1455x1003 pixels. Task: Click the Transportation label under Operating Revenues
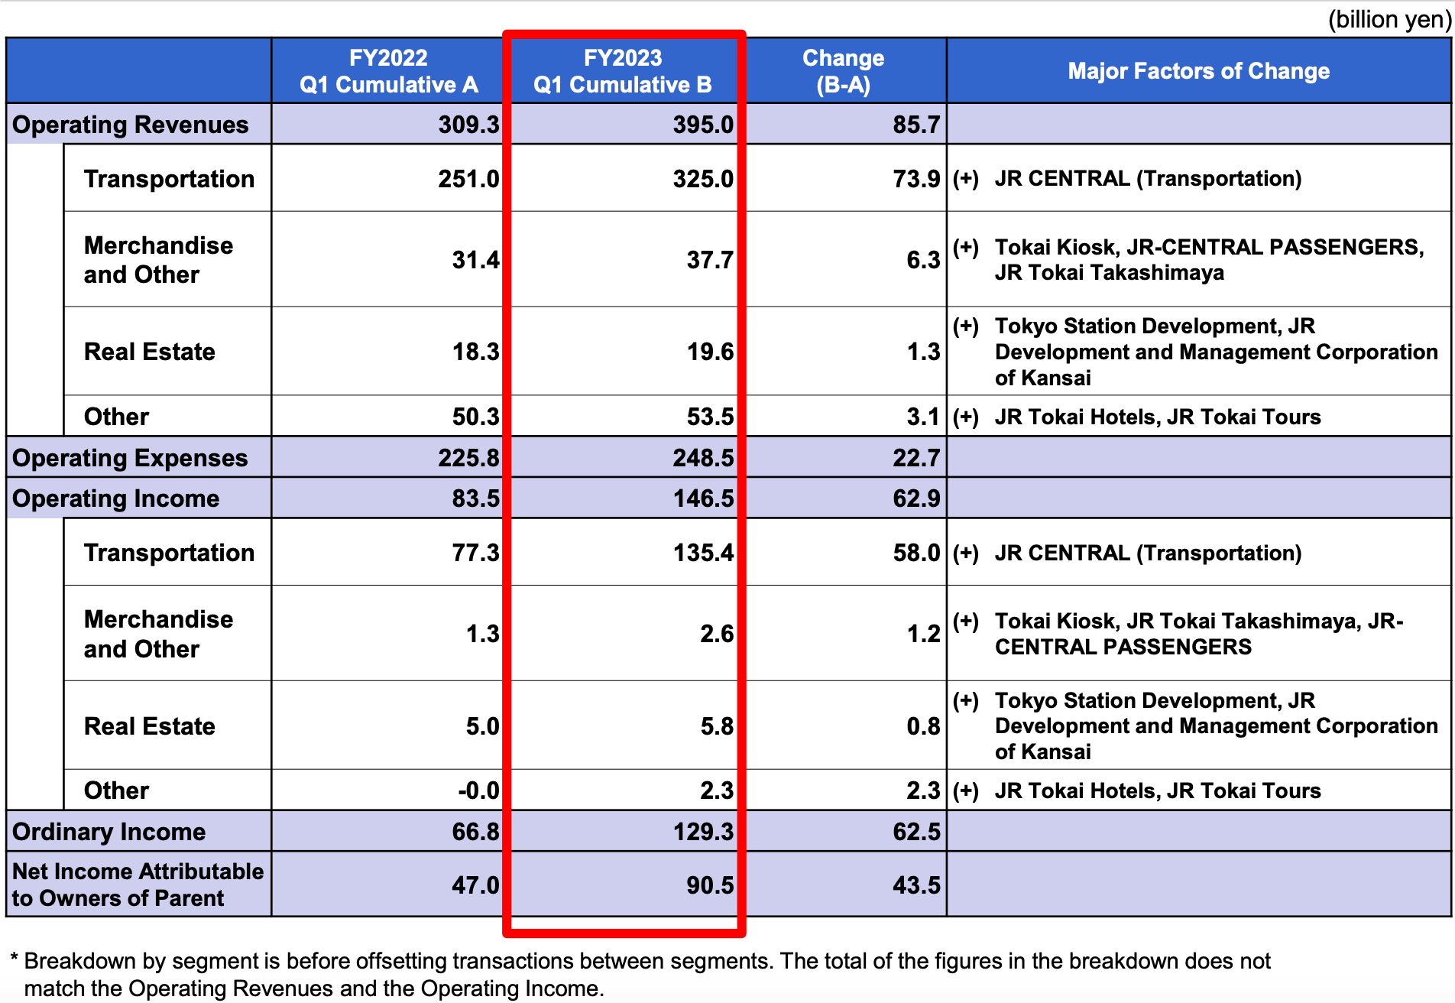coord(169,179)
